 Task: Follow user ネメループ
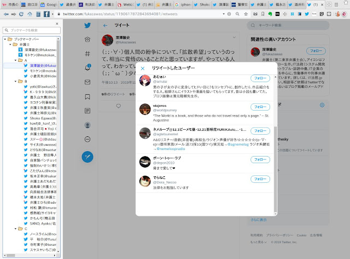click(x=260, y=131)
